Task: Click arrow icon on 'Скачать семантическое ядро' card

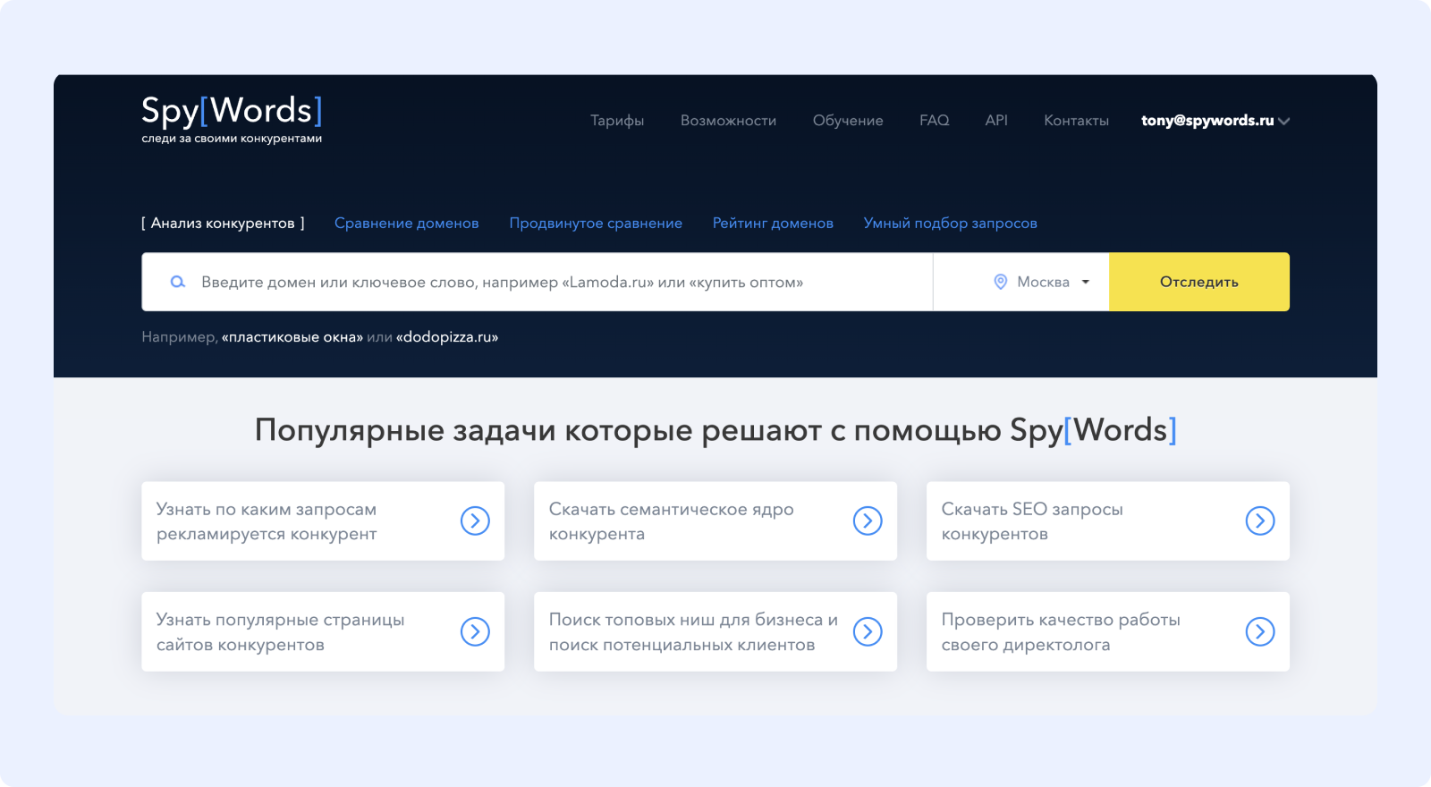Action: coord(868,520)
